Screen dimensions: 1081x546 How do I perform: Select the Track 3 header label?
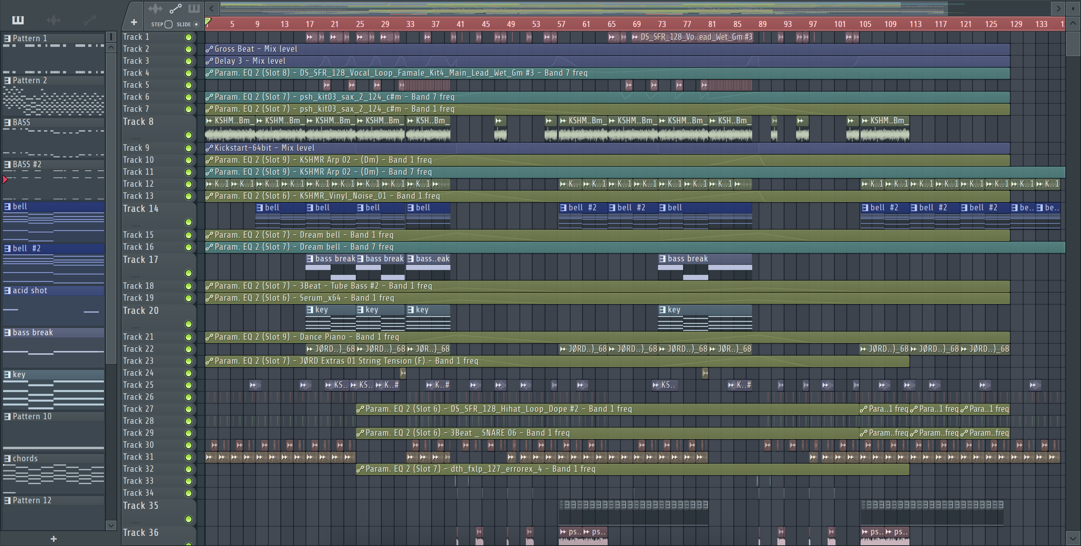(136, 61)
